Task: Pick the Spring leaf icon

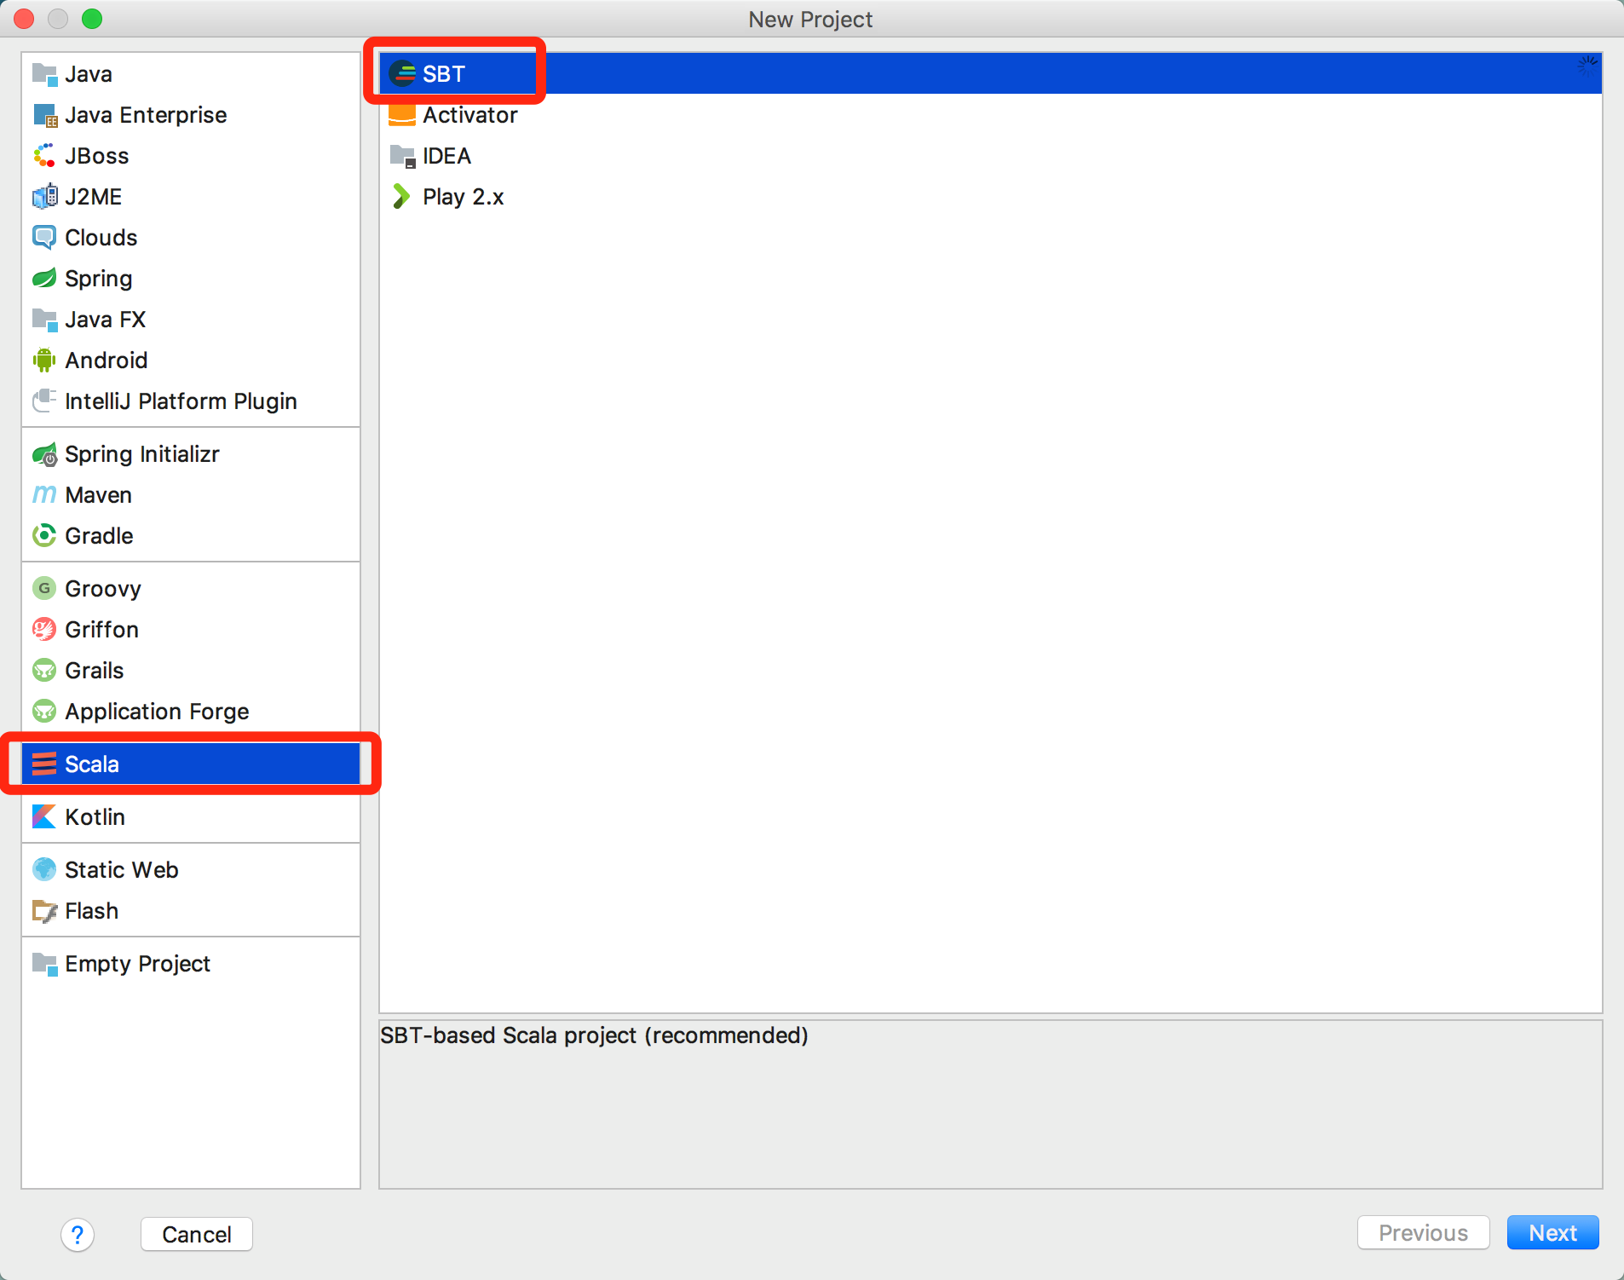Action: point(44,279)
